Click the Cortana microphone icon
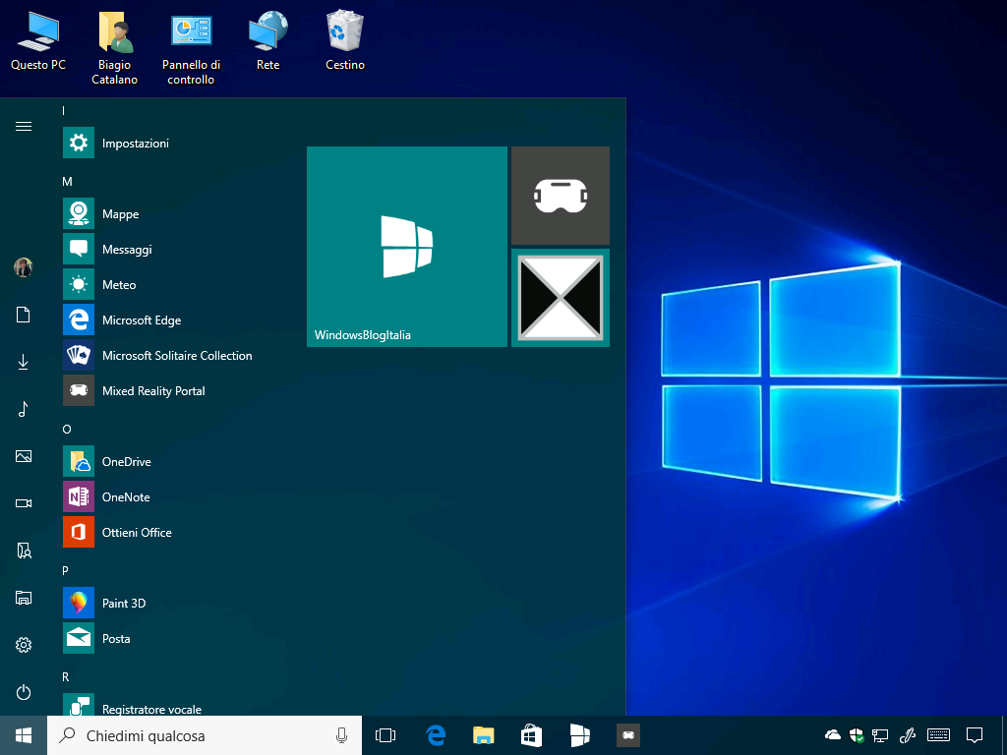Image resolution: width=1007 pixels, height=755 pixels. tap(341, 735)
